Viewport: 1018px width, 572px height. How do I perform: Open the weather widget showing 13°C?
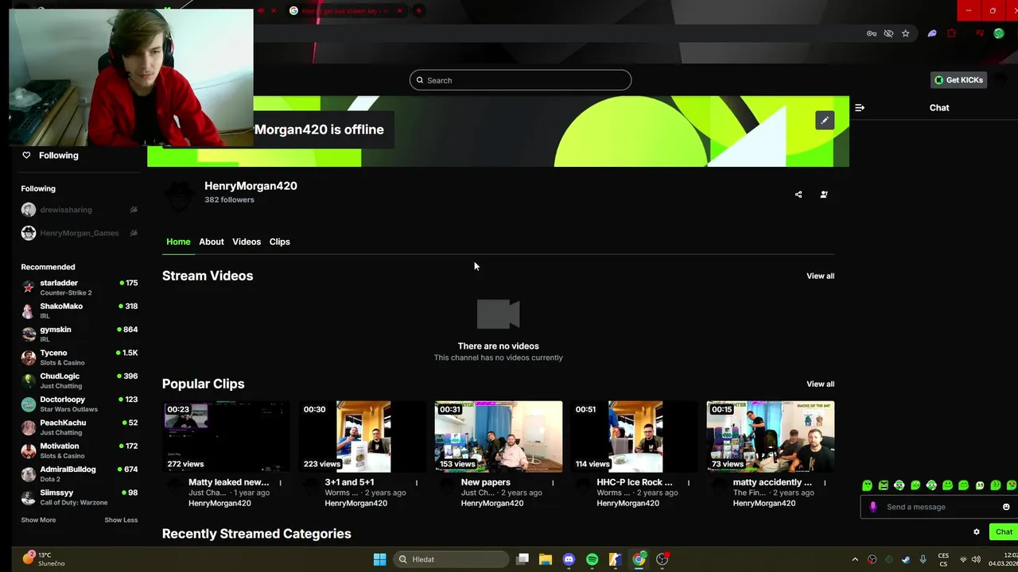44,559
